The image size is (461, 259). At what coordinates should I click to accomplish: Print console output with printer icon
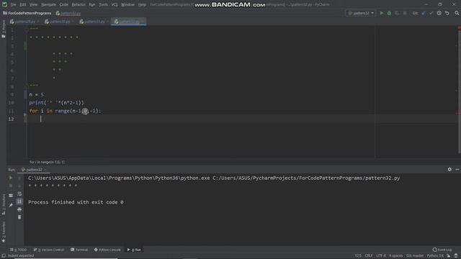point(19,209)
